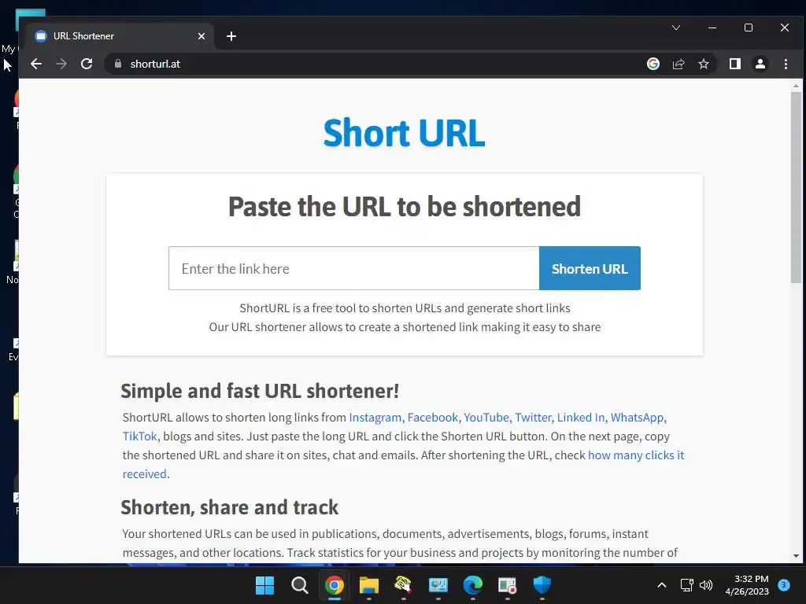Open the volume tray icon
The height and width of the screenshot is (604, 806).
click(x=706, y=585)
